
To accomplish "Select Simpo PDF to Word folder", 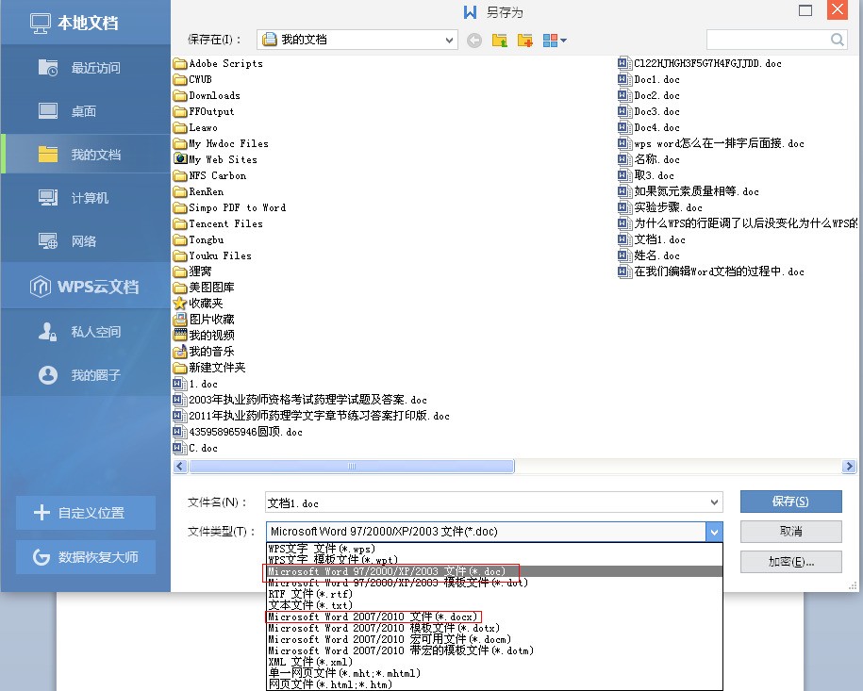I will click(x=229, y=207).
